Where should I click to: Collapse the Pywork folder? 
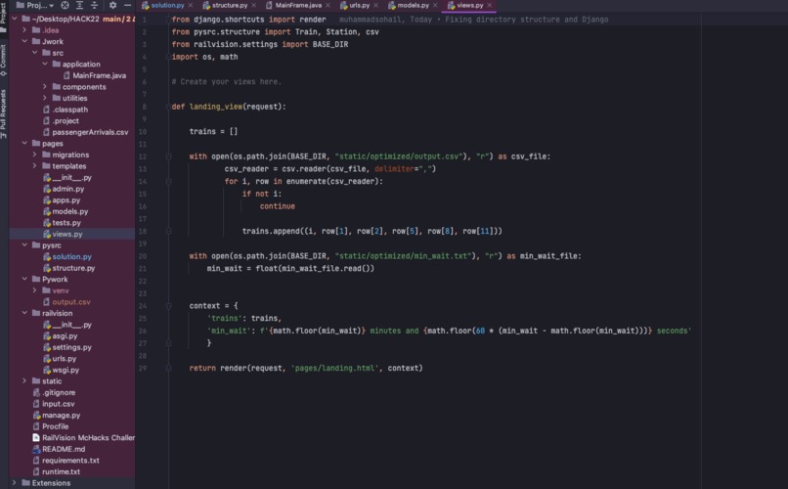(24, 279)
